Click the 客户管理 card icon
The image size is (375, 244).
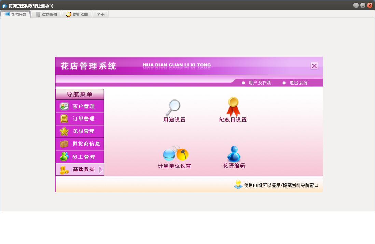tap(64, 106)
